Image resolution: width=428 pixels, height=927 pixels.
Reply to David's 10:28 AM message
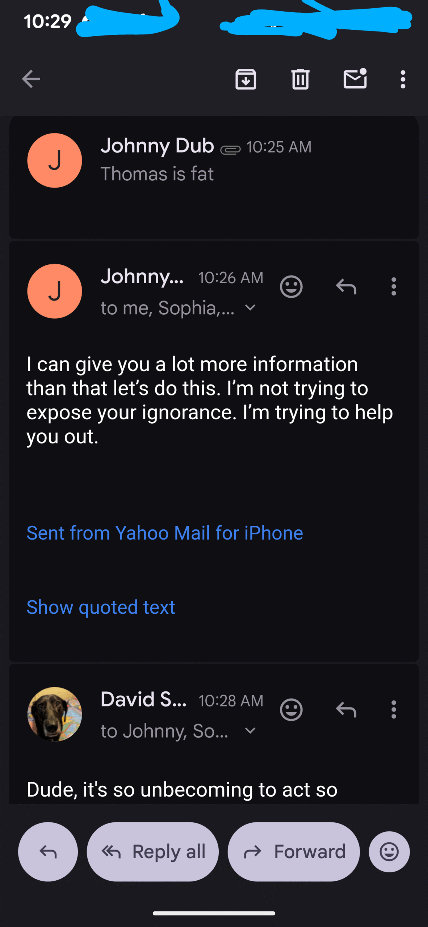346,710
